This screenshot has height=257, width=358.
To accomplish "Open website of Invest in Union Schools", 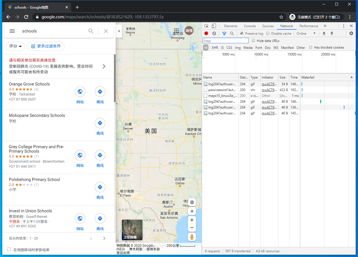I will pyautogui.click(x=80, y=218).
